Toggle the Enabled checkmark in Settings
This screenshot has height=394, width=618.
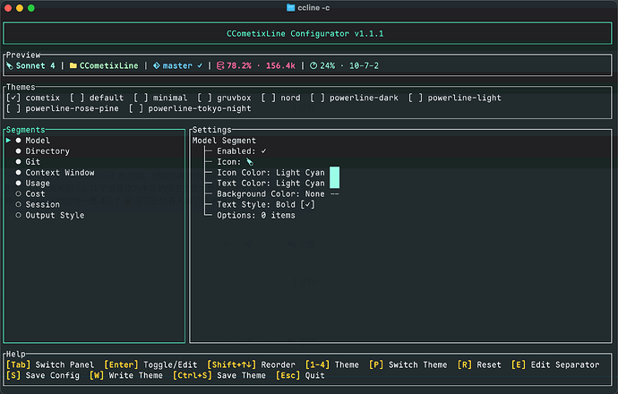click(263, 151)
